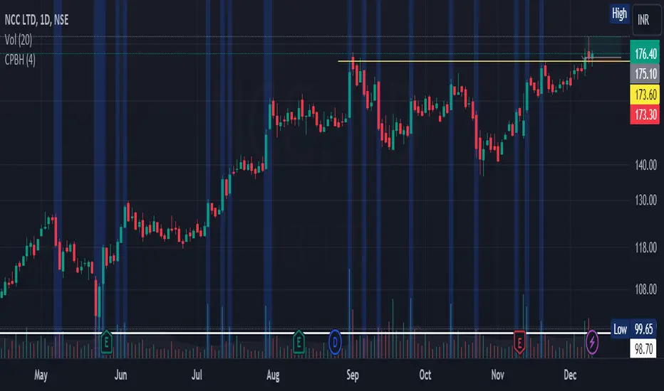Click the Jun label on time axis
The image size is (664, 391).
pos(120,375)
